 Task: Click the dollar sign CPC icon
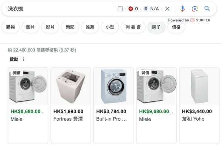click(146, 9)
